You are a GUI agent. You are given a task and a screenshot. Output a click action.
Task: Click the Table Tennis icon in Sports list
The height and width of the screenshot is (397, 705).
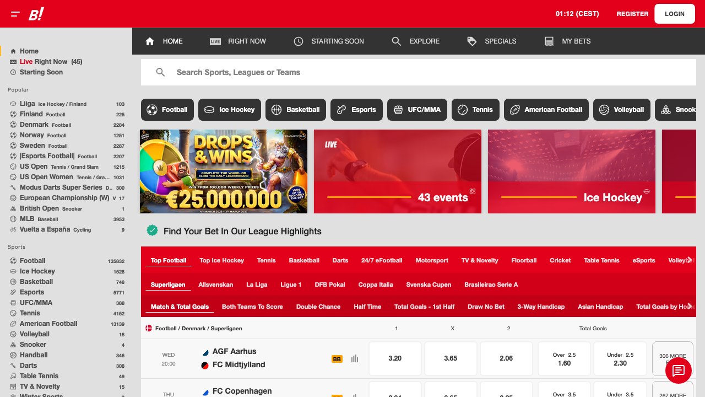[13, 376]
